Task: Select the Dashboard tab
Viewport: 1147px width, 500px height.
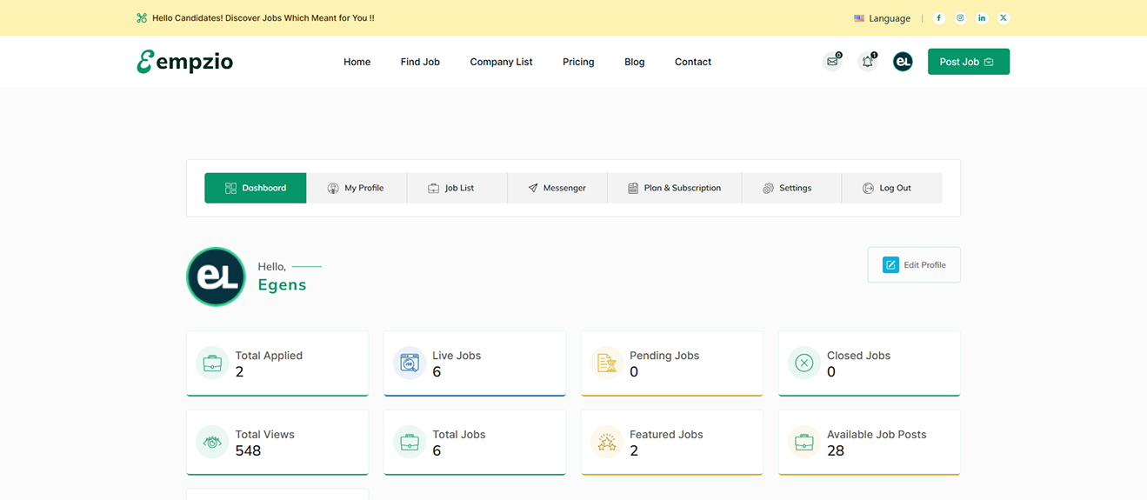Action: coord(256,188)
